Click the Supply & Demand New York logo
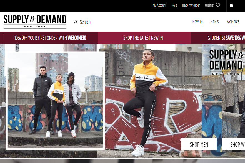Image resolution: width=245 pixels, height=163 pixels. 35,22
